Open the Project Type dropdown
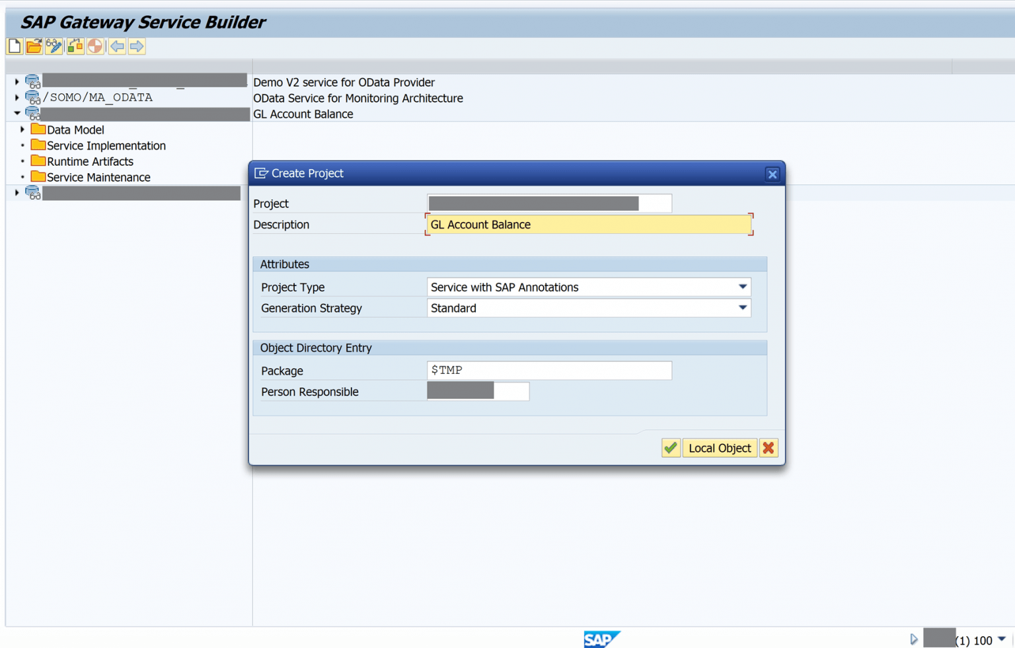Screen dimensions: 1015x648 coord(743,287)
